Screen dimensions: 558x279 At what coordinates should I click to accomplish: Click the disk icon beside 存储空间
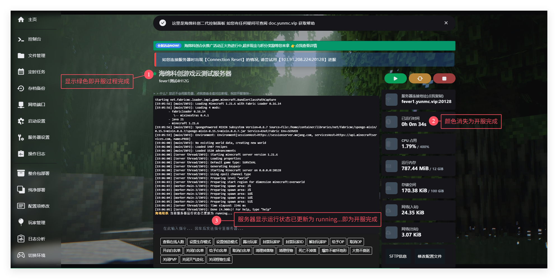pos(391,188)
